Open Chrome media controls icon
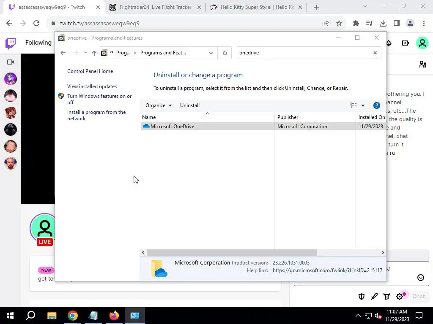This screenshot has height=324, width=433. (x=370, y=24)
